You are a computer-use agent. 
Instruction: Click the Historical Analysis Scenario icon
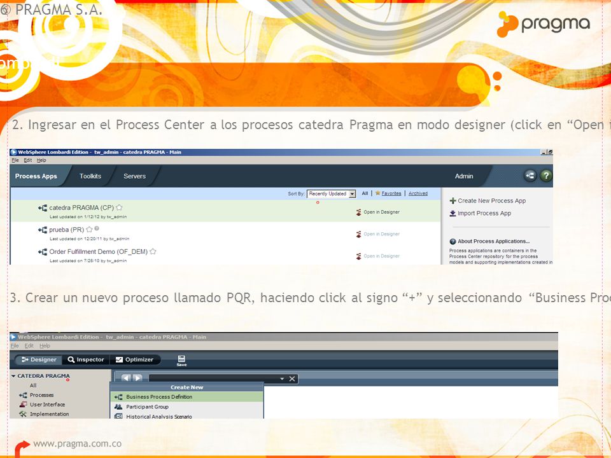point(118,416)
